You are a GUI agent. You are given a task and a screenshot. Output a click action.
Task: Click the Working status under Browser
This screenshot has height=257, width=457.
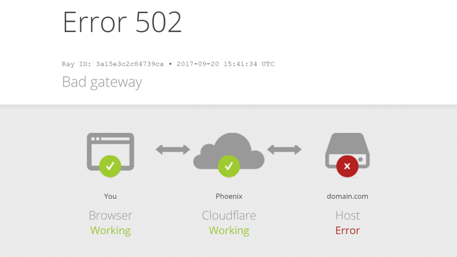tap(111, 231)
